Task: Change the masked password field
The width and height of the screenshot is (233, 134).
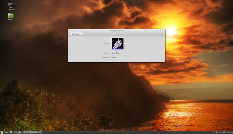Action: [115, 57]
